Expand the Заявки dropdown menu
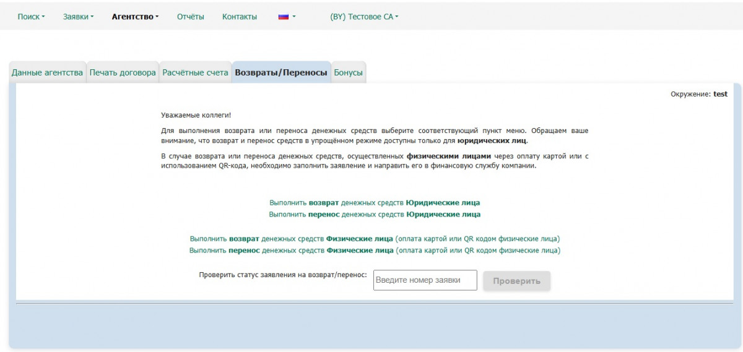Screen dimensions: 743x352 click(x=78, y=17)
